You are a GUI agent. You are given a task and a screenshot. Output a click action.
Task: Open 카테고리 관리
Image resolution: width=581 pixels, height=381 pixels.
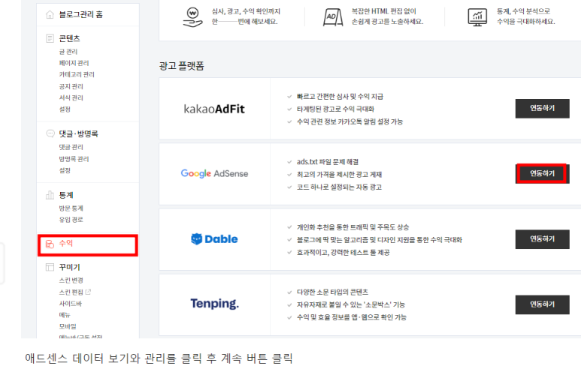[77, 74]
